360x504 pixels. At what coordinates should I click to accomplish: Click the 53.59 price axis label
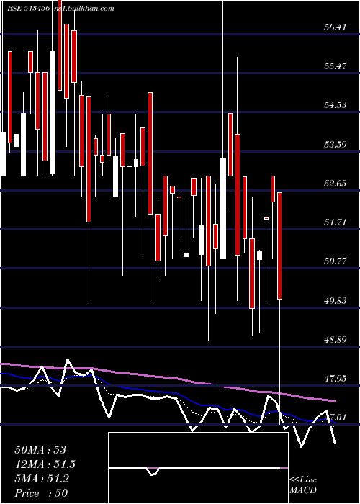335,144
